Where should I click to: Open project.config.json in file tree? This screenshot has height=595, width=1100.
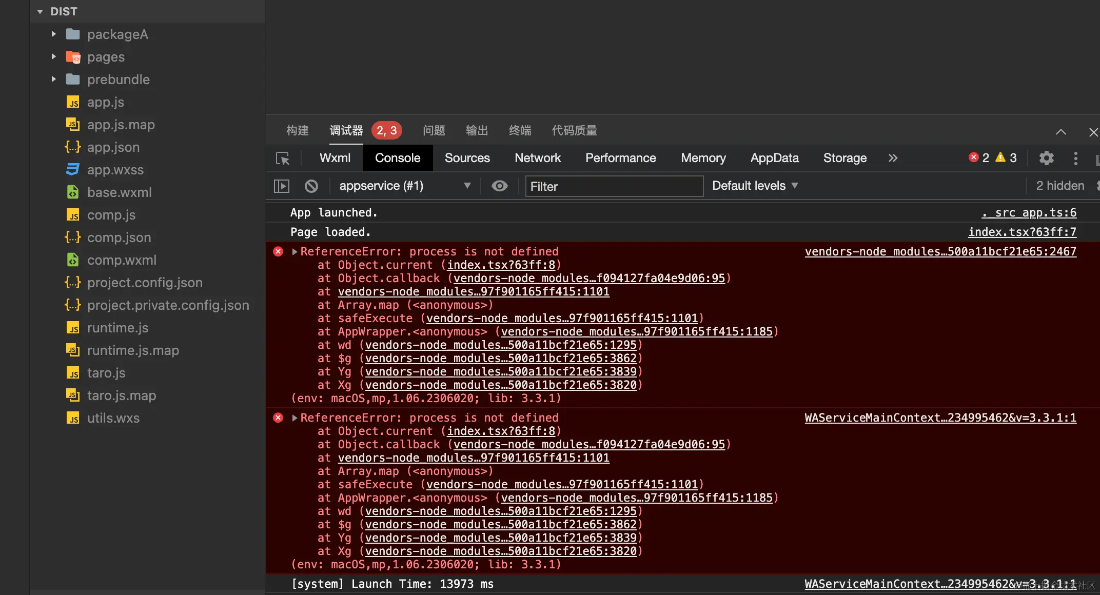[x=145, y=283]
